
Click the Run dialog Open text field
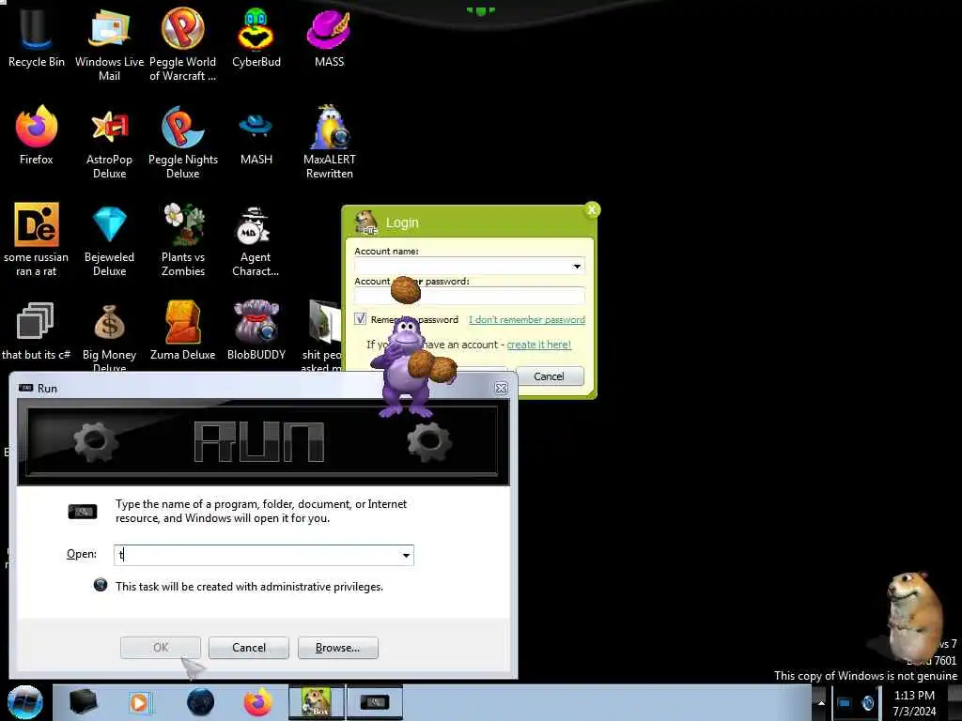click(264, 556)
